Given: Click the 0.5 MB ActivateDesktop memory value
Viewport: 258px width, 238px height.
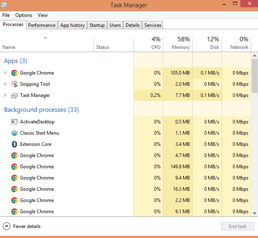Looking at the screenshot, I should coord(182,122).
